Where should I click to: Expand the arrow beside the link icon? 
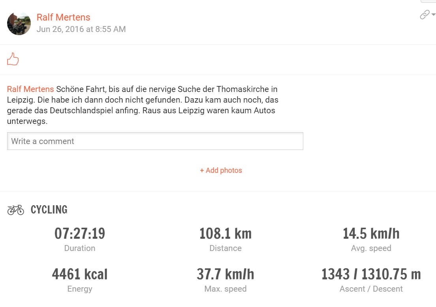click(x=433, y=15)
